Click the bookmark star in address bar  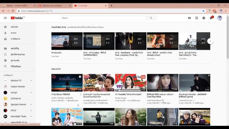(x=203, y=11)
